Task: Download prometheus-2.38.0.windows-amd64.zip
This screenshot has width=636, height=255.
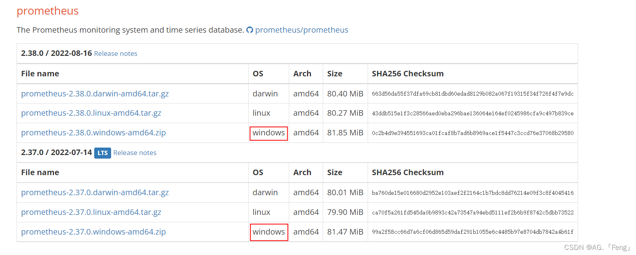Action: tap(93, 133)
